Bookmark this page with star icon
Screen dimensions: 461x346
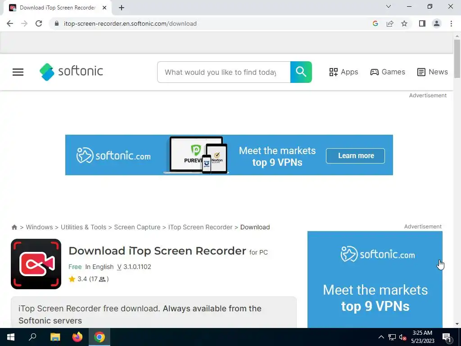pos(404,23)
